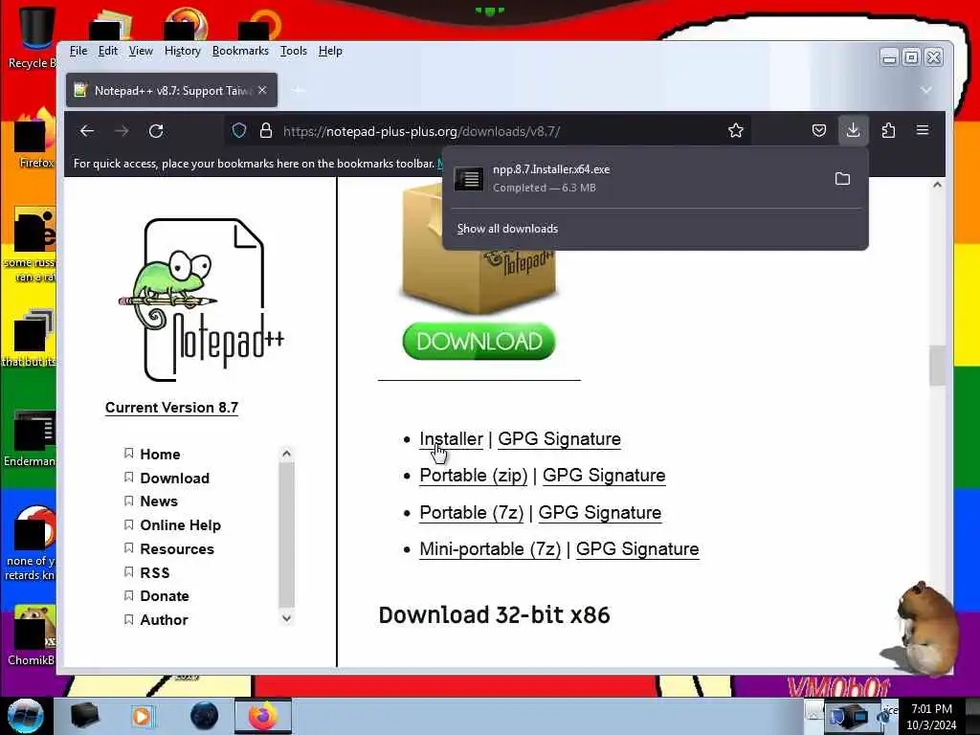The image size is (980, 735).
Task: Open News in the sidebar
Action: [x=159, y=501]
